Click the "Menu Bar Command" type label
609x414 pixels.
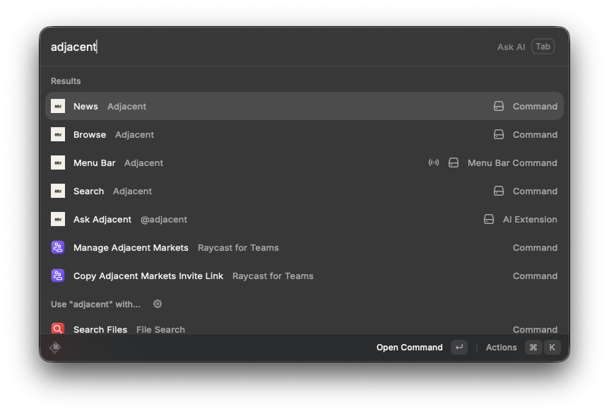[x=512, y=162]
